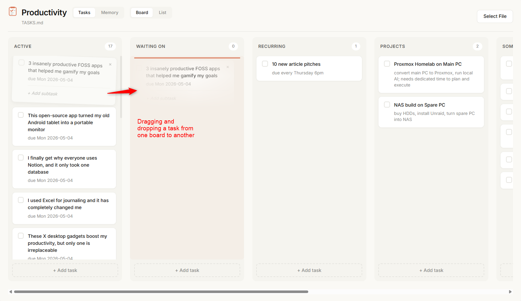Click the TASKS.md file name
Viewport: 521px width, 301px height.
click(32, 23)
